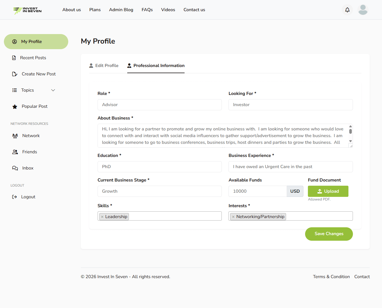Click Logout in the sidebar

[28, 197]
